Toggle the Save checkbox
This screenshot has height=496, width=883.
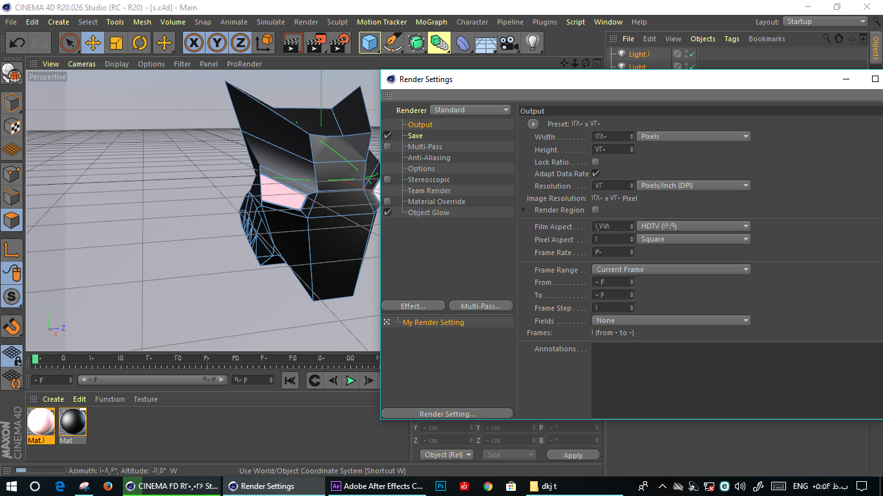[x=388, y=136]
